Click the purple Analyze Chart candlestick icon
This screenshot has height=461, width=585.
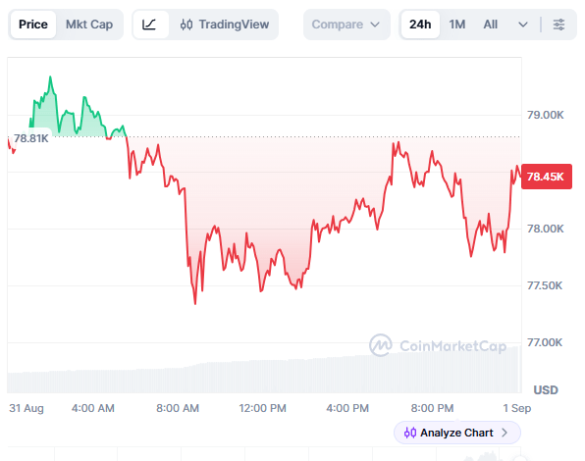[410, 433]
